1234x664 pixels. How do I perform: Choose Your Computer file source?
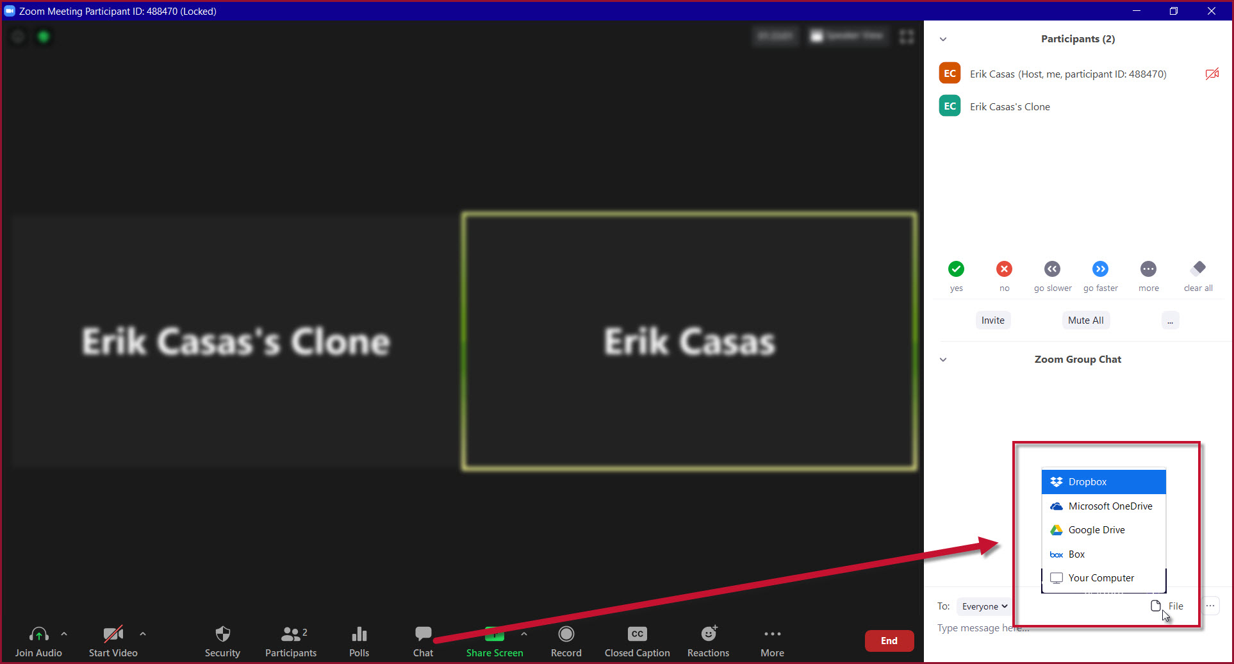[x=1103, y=578]
